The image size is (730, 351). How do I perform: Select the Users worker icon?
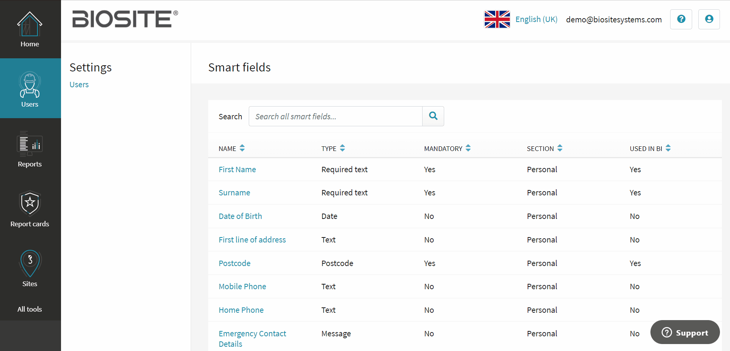tap(30, 85)
